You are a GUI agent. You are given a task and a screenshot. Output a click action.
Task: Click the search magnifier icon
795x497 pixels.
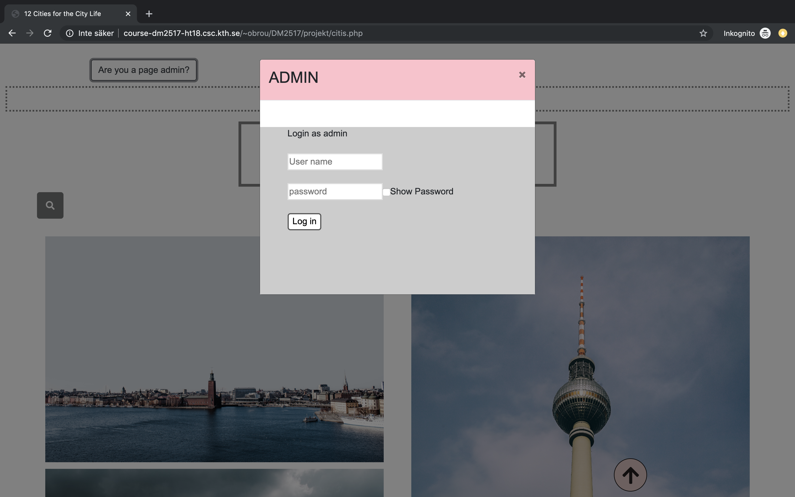[50, 205]
